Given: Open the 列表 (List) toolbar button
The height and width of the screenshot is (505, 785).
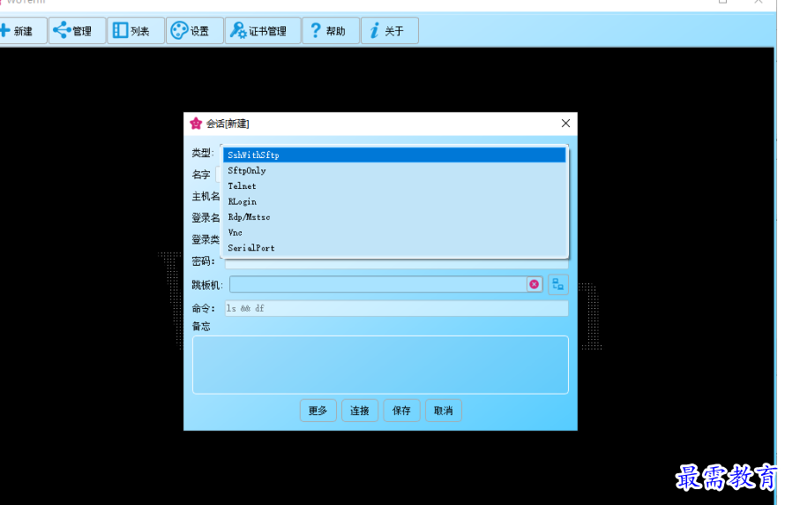Looking at the screenshot, I should pyautogui.click(x=136, y=31).
